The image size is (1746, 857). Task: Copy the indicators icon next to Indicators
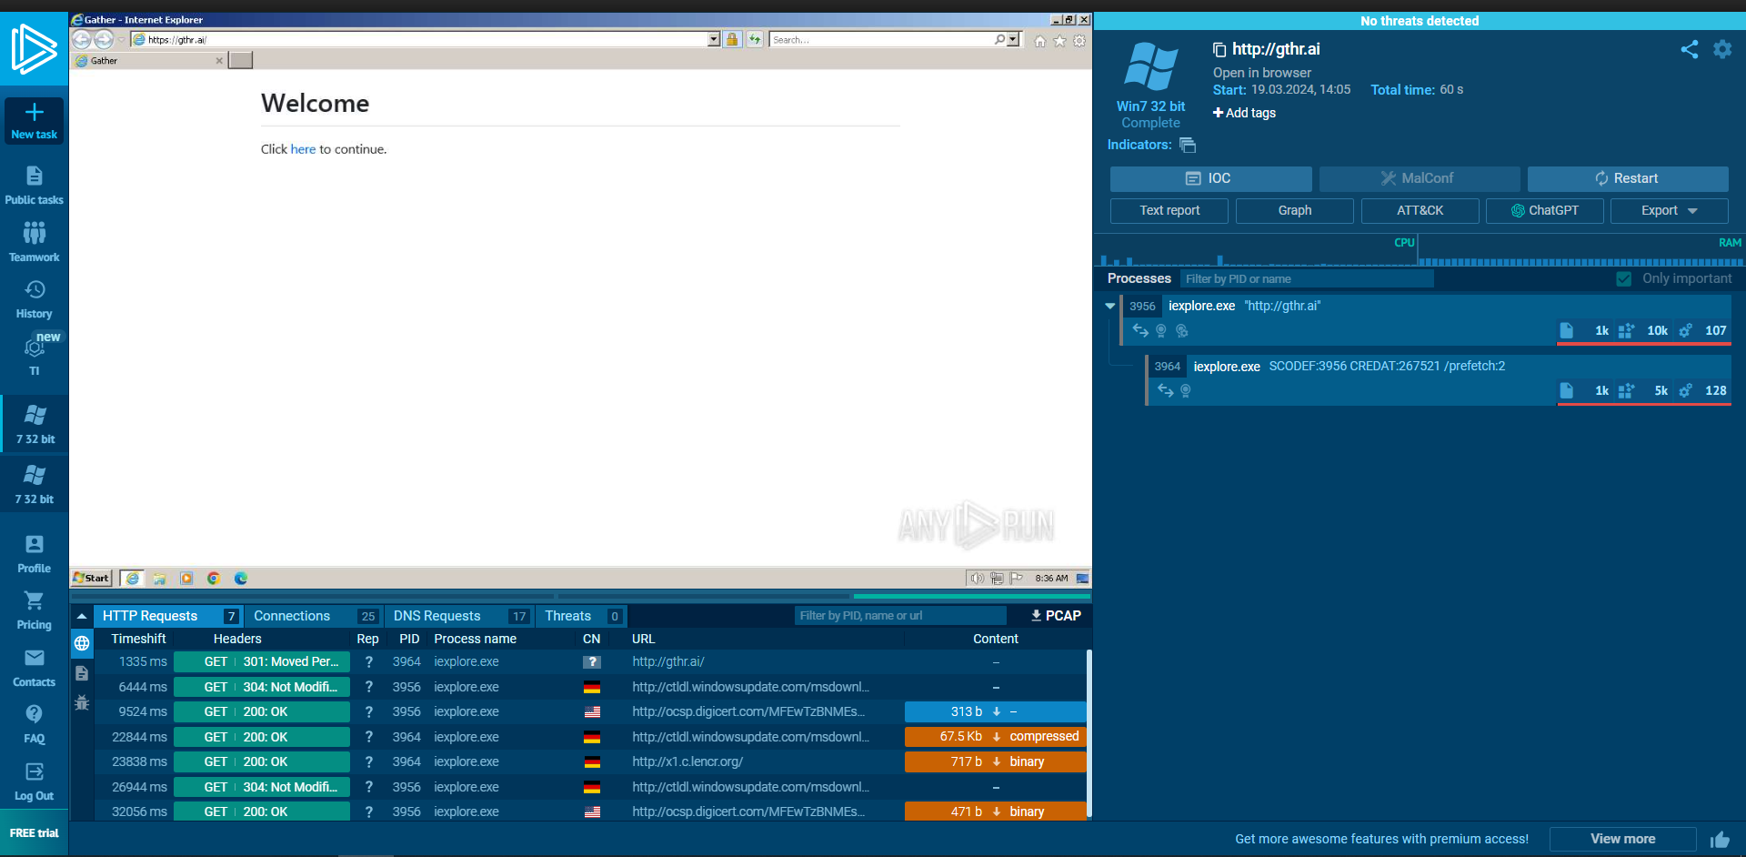coord(1188,145)
